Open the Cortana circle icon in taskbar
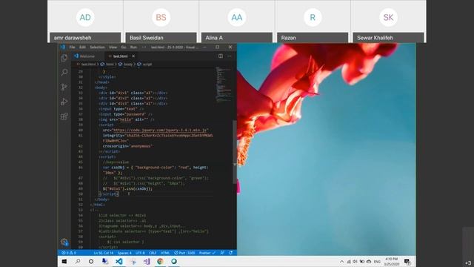Viewport: 474px width, 267px height. point(91,261)
